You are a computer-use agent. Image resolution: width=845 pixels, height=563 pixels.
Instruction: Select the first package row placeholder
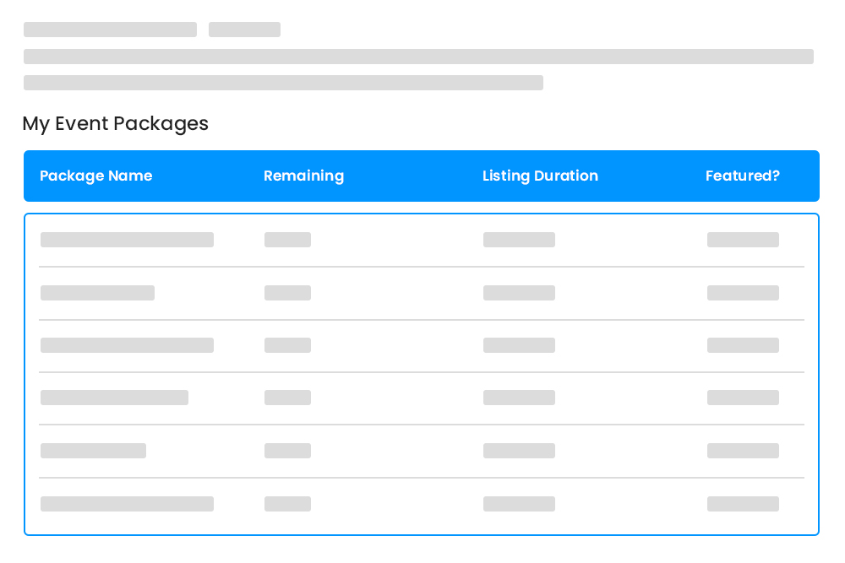point(127,240)
